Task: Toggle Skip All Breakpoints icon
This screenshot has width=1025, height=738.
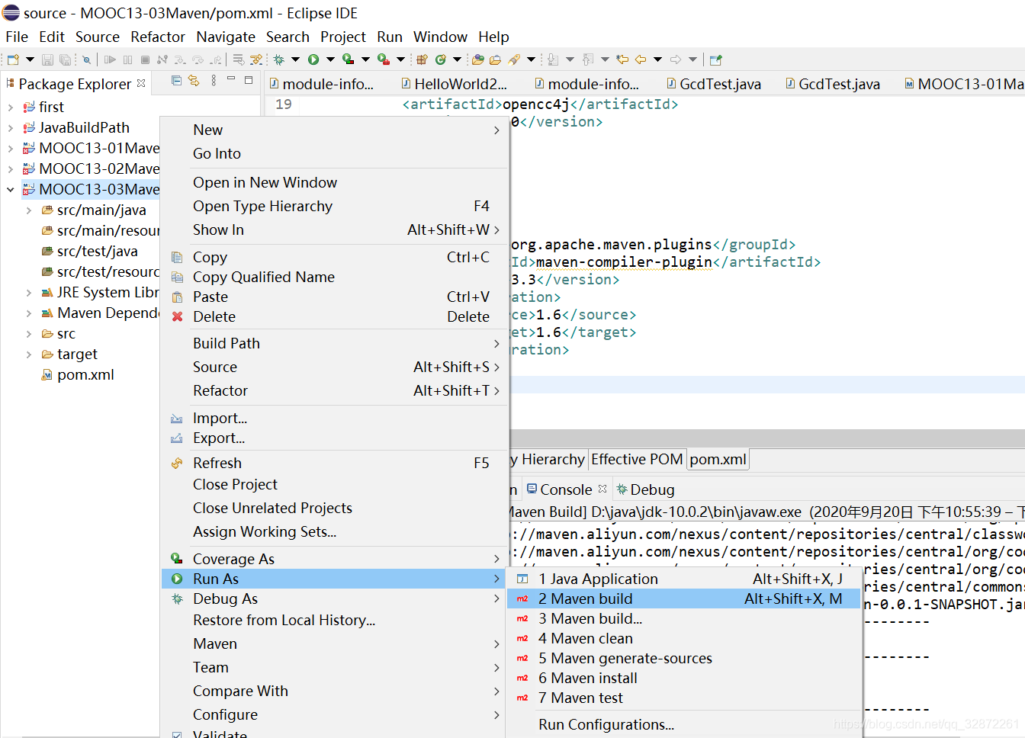Action: click(x=86, y=59)
